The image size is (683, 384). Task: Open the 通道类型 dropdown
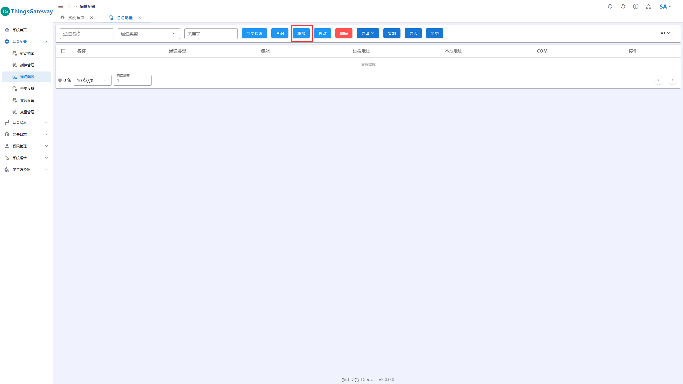pos(149,34)
